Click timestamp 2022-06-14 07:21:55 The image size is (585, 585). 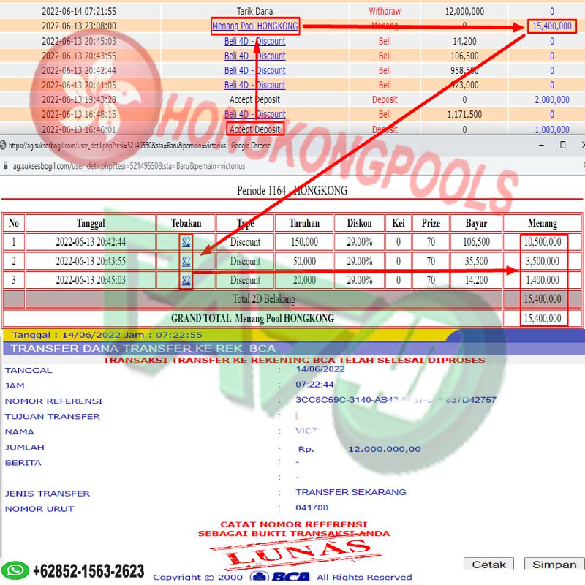pyautogui.click(x=79, y=11)
